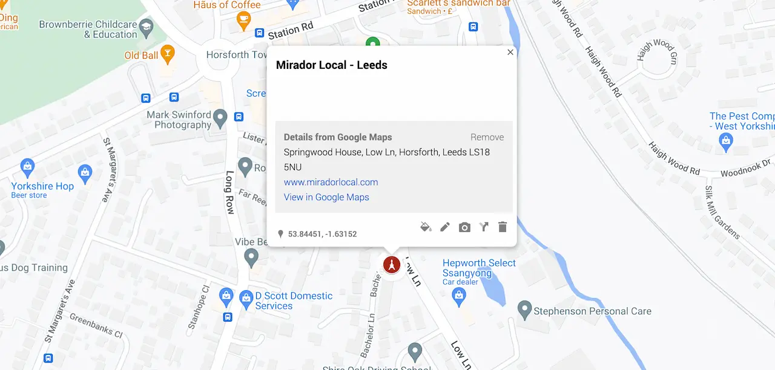Viewport: 775px width, 370px height.
Task: Click the Brownberrie Childcare & Education marker
Action: [146, 27]
